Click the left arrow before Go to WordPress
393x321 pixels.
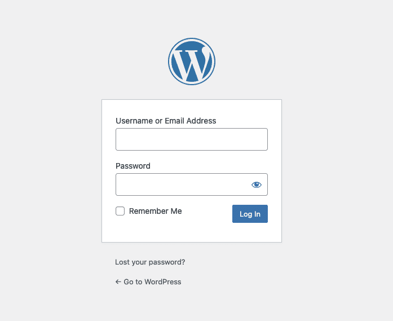[118, 282]
